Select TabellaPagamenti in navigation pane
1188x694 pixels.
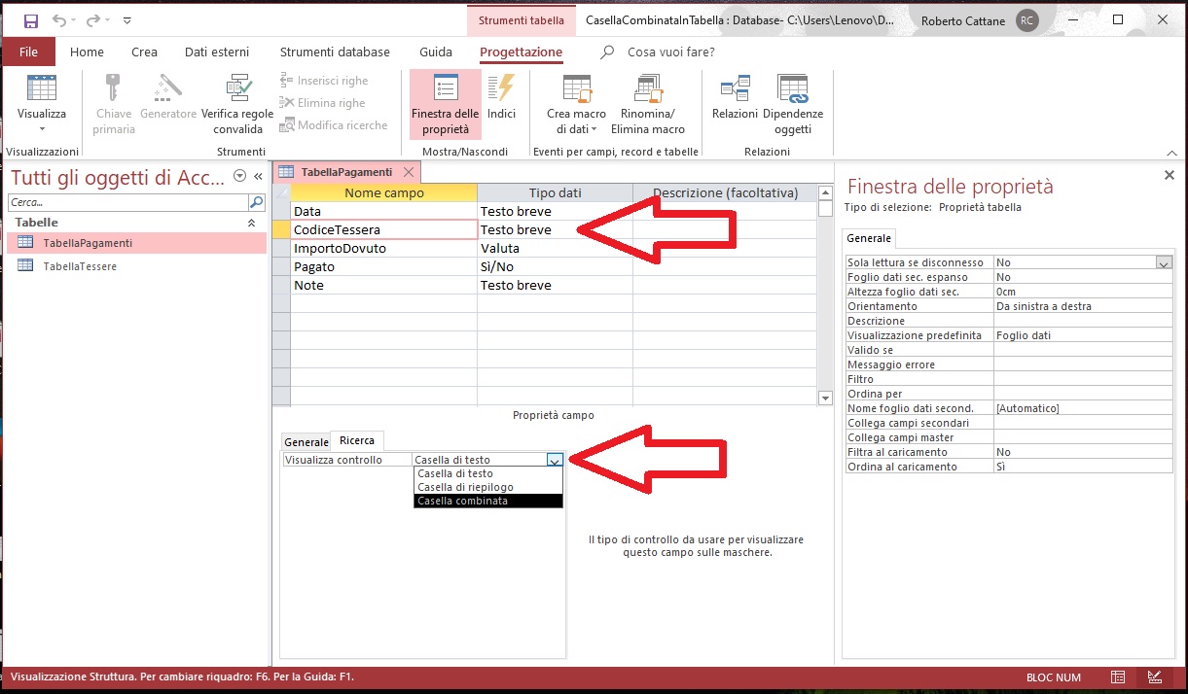(136, 243)
